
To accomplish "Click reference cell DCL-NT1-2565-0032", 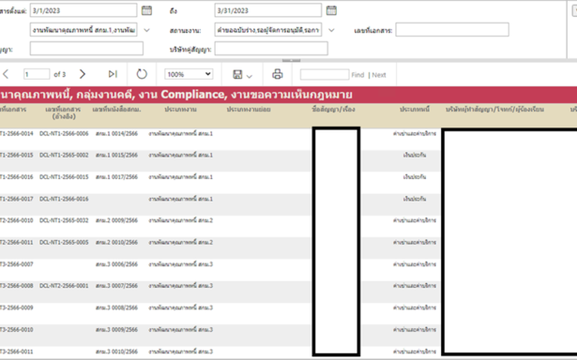I will coord(64,220).
